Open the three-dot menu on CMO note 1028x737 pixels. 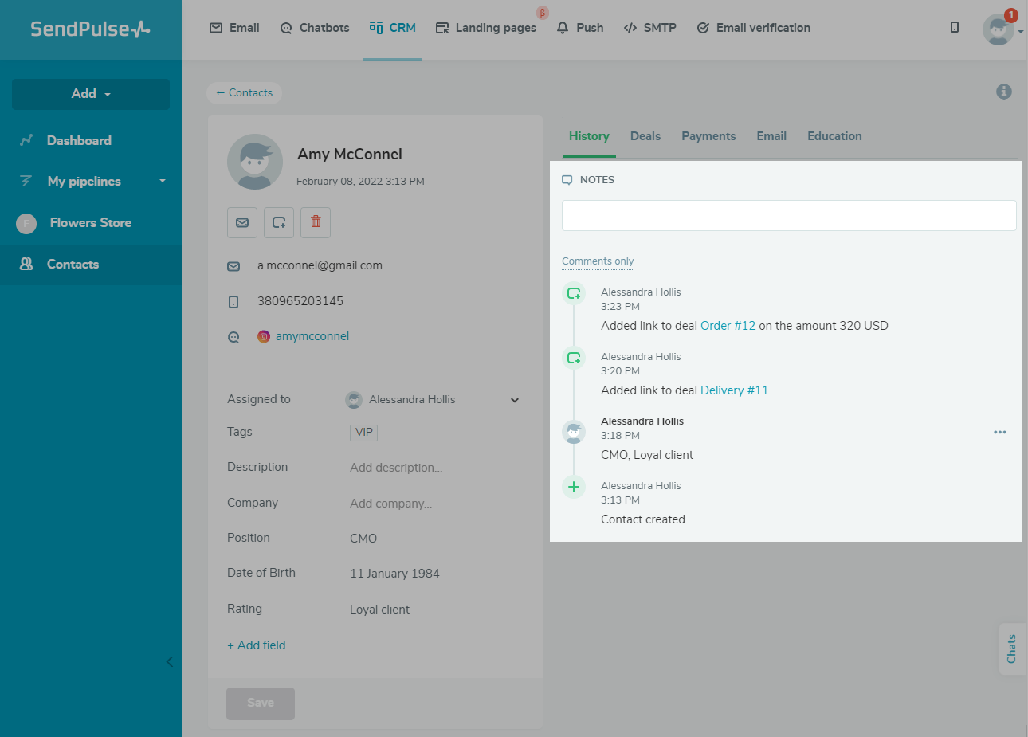click(999, 432)
